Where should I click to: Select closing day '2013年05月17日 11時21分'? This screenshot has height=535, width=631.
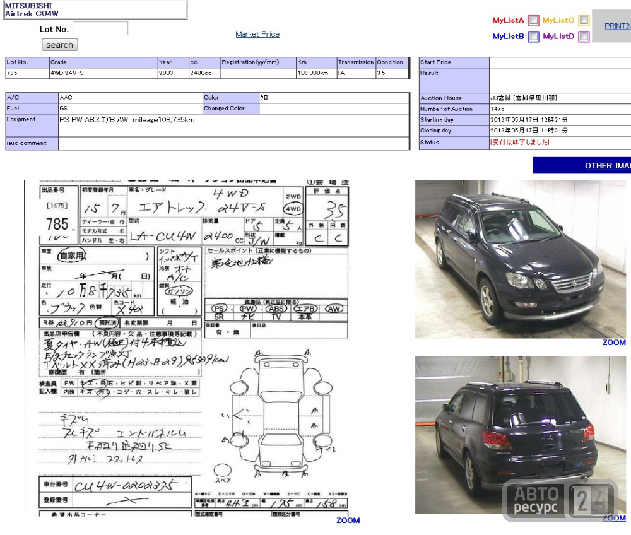pos(529,131)
